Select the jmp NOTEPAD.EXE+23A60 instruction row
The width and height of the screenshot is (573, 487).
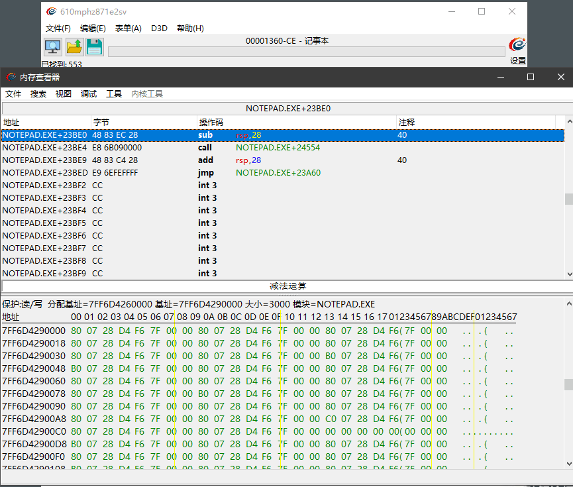(199, 173)
